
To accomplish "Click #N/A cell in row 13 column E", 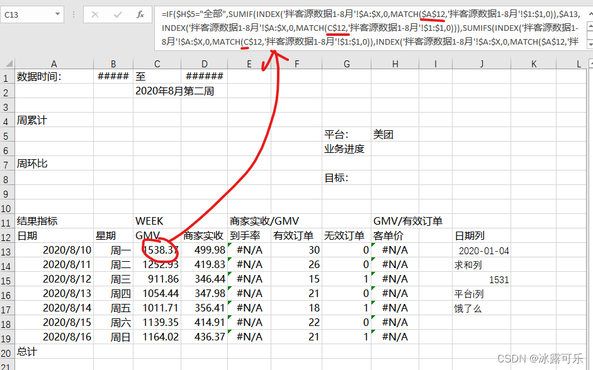I will click(249, 250).
